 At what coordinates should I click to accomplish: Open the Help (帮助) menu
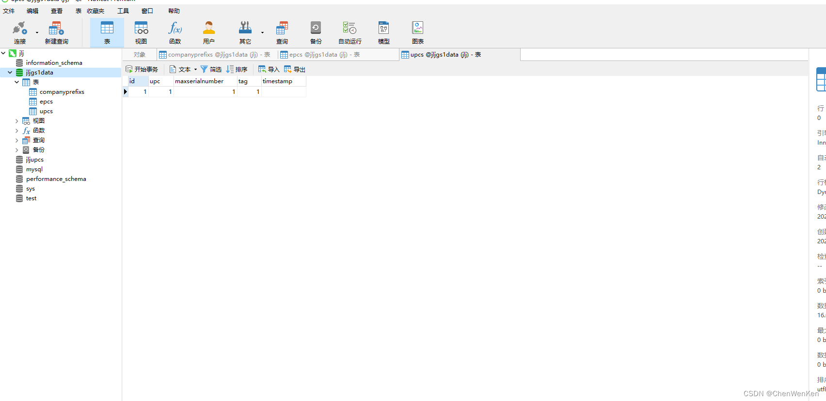coord(174,11)
